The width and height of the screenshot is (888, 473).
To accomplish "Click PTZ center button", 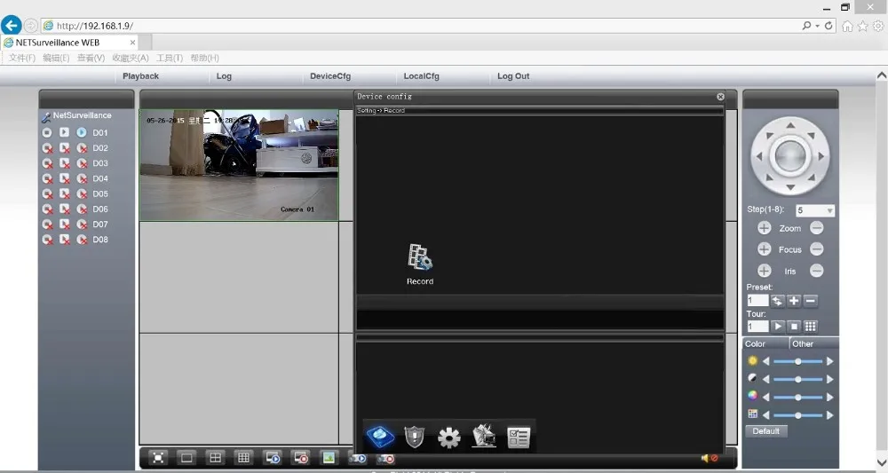I will tap(790, 155).
